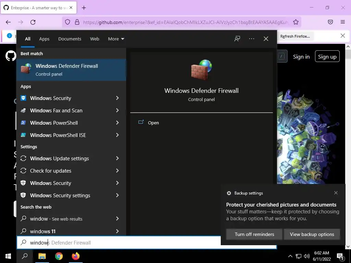This screenshot has height=263, width=351.
Task: Close the Backup settings notification
Action: point(336,193)
